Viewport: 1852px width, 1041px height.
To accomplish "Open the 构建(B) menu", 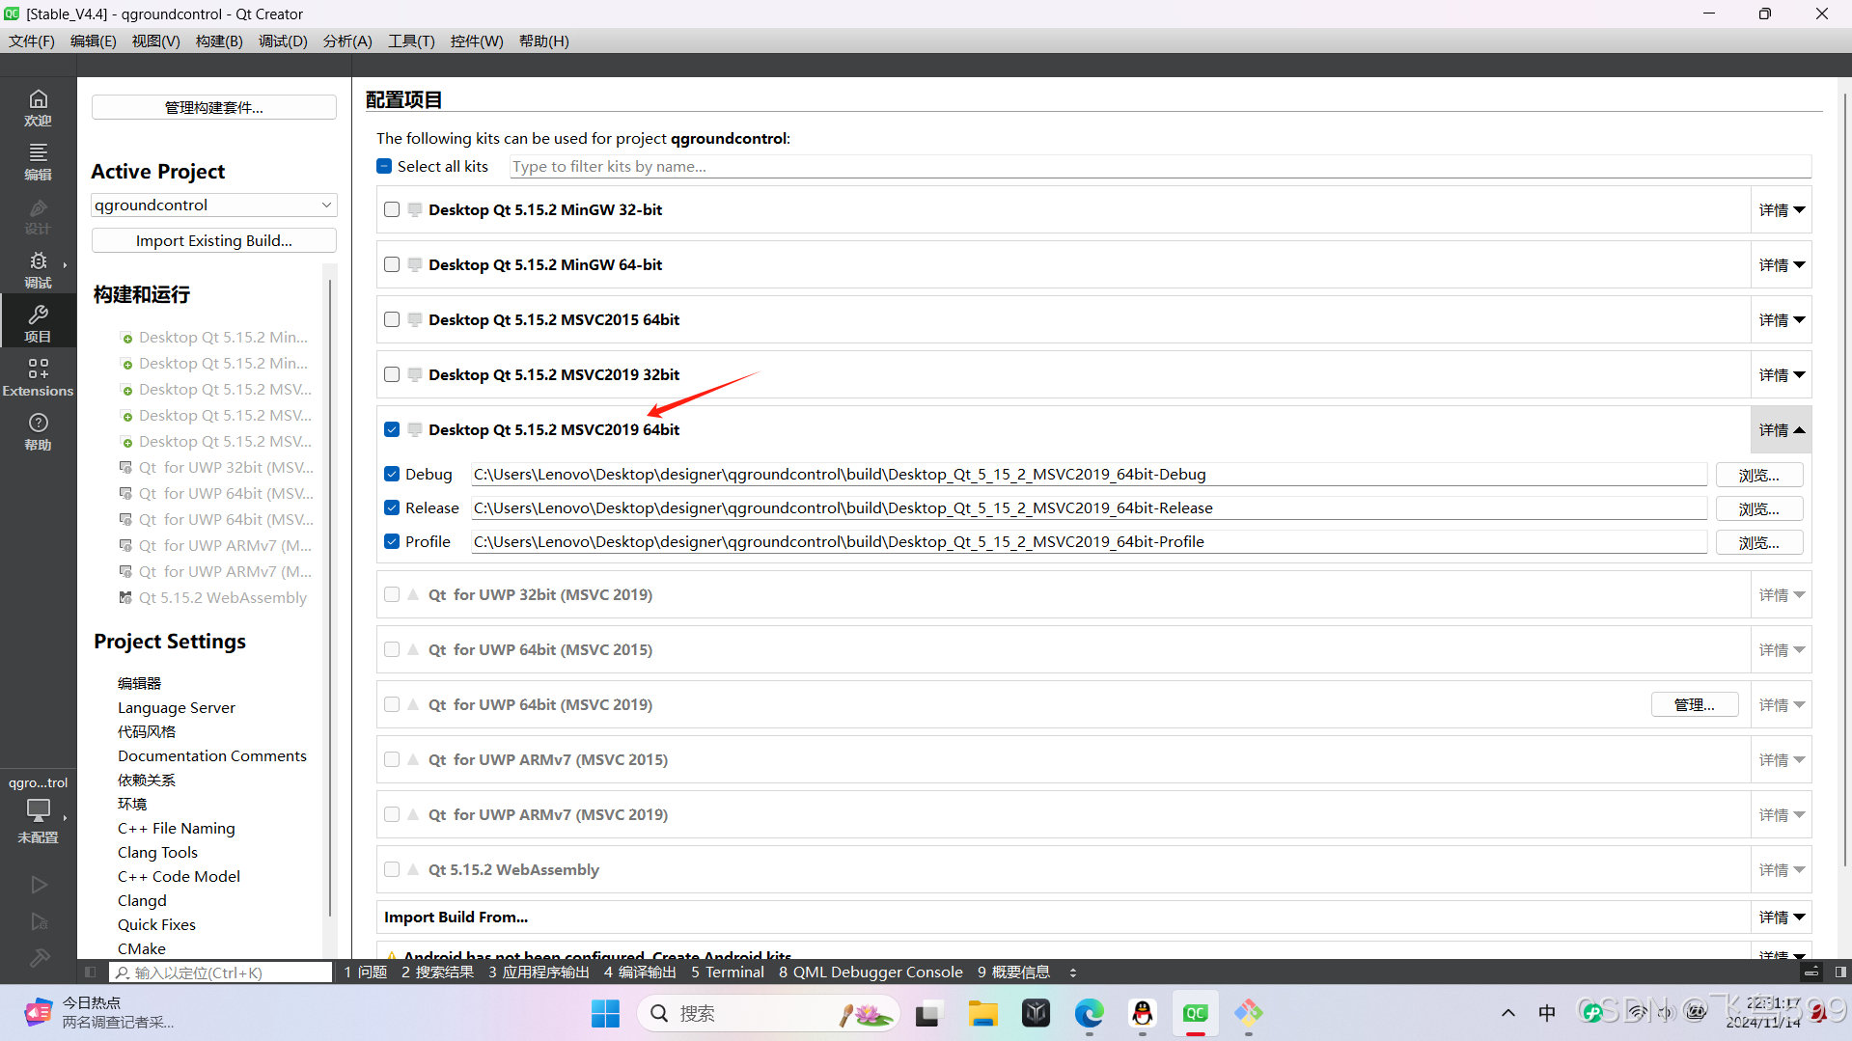I will [219, 41].
